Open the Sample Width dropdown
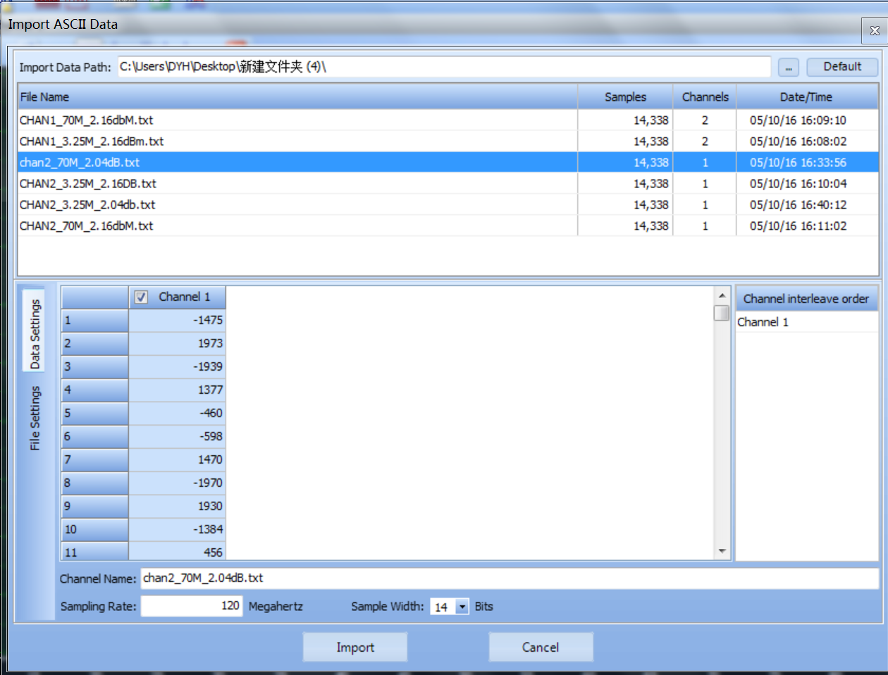Image resolution: width=888 pixels, height=675 pixels. 462,607
